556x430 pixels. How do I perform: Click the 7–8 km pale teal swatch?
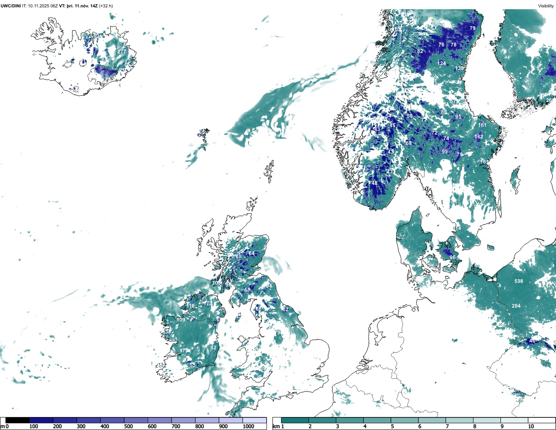459,420
